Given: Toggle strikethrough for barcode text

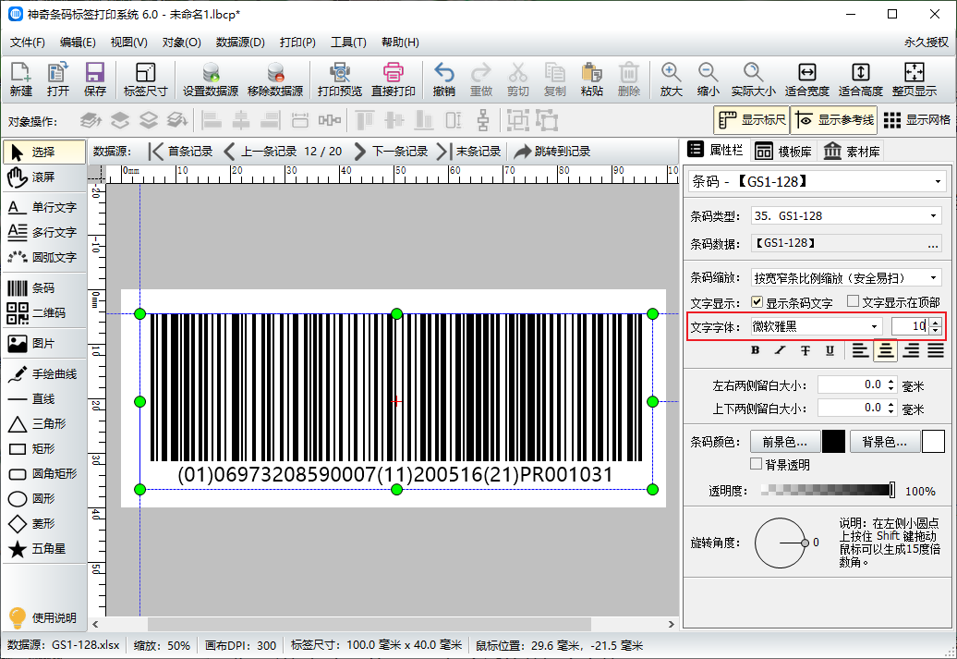Looking at the screenshot, I should tap(806, 350).
